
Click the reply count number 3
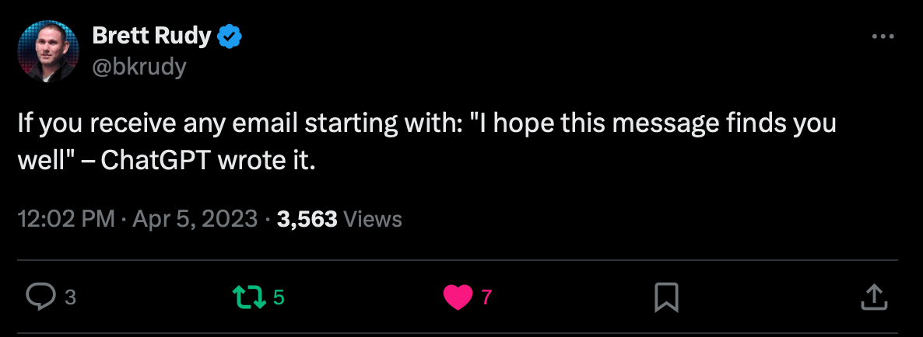pyautogui.click(x=70, y=297)
